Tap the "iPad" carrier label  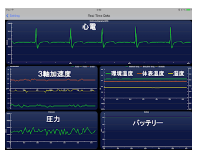tap(8, 10)
